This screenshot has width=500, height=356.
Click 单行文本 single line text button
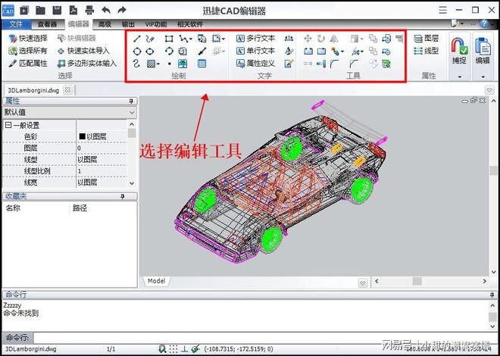256,51
